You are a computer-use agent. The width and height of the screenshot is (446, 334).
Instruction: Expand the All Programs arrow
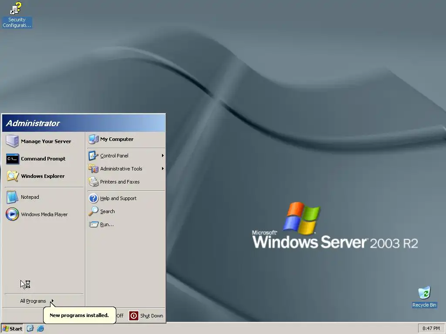pyautogui.click(x=52, y=301)
